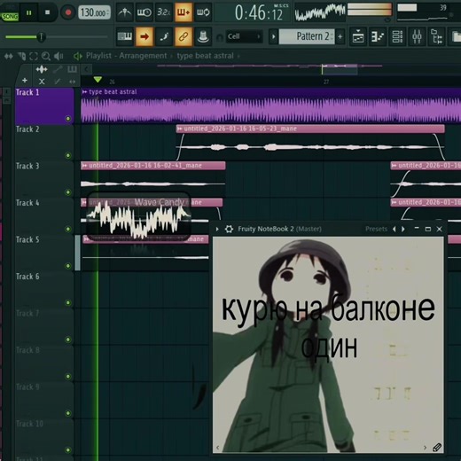Click the 130.000 tempo field
461x461 pixels.
[94, 12]
